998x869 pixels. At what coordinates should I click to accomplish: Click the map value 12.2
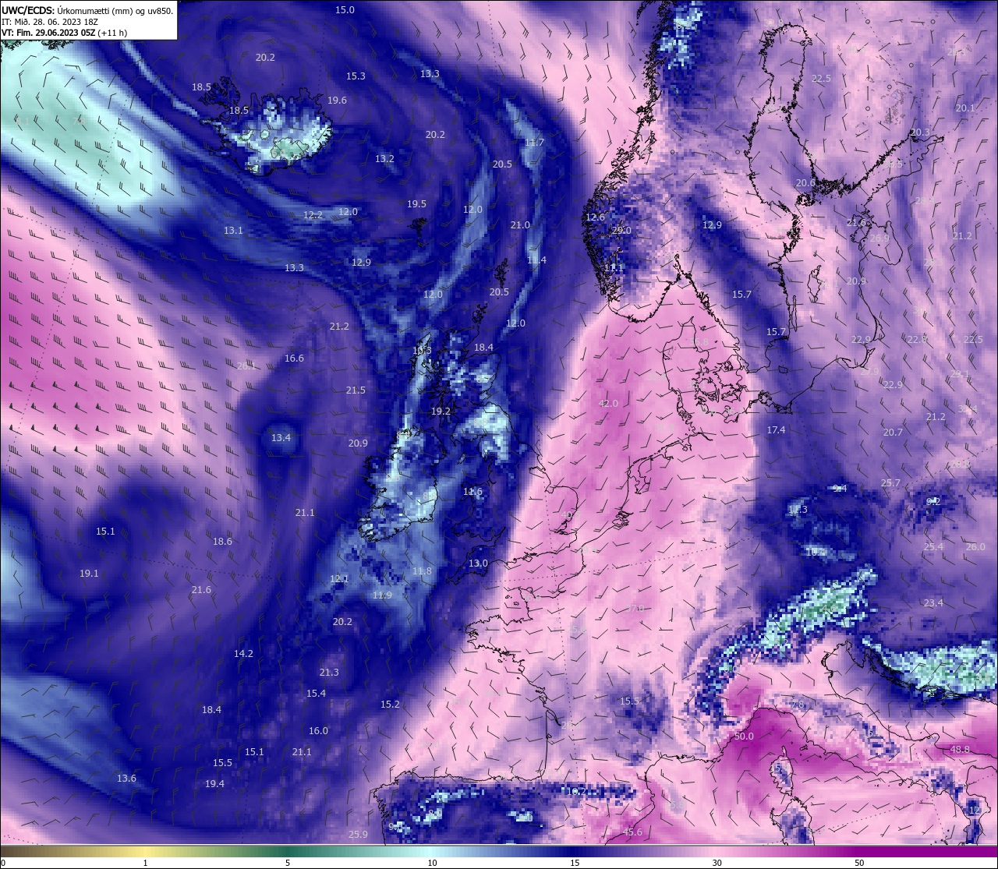pyautogui.click(x=313, y=215)
